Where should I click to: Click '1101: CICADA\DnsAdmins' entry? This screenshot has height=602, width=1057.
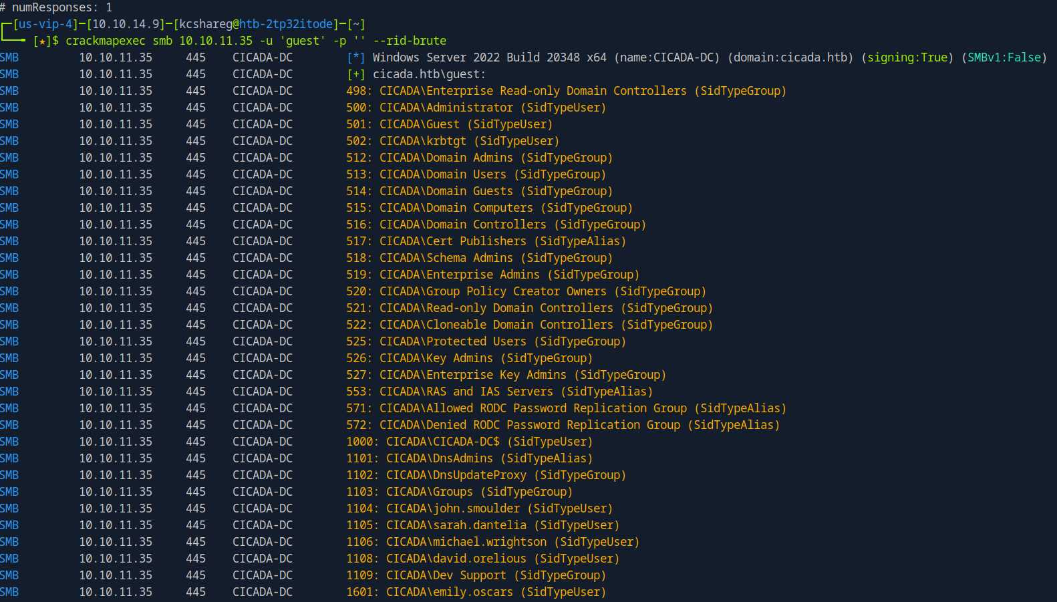point(470,458)
